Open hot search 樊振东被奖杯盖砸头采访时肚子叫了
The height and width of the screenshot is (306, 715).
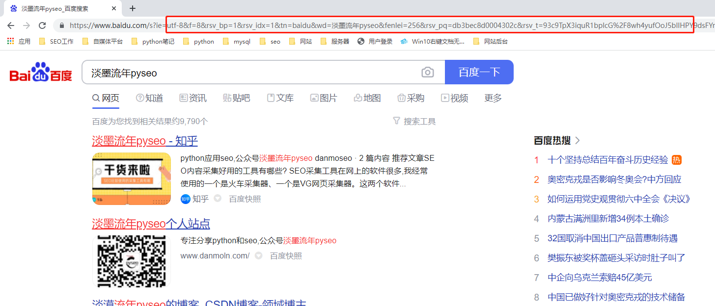point(616,258)
